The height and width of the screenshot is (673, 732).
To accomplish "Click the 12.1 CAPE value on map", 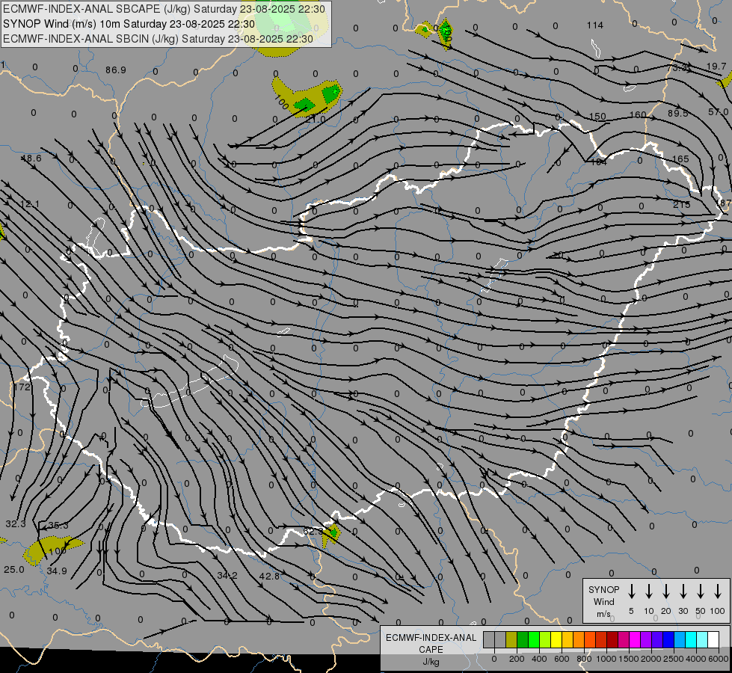I will point(30,204).
